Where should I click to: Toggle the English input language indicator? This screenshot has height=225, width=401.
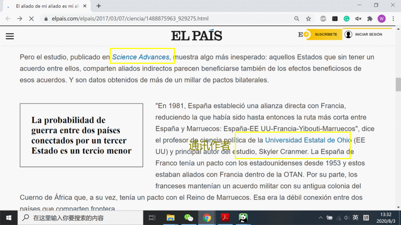tap(355, 217)
